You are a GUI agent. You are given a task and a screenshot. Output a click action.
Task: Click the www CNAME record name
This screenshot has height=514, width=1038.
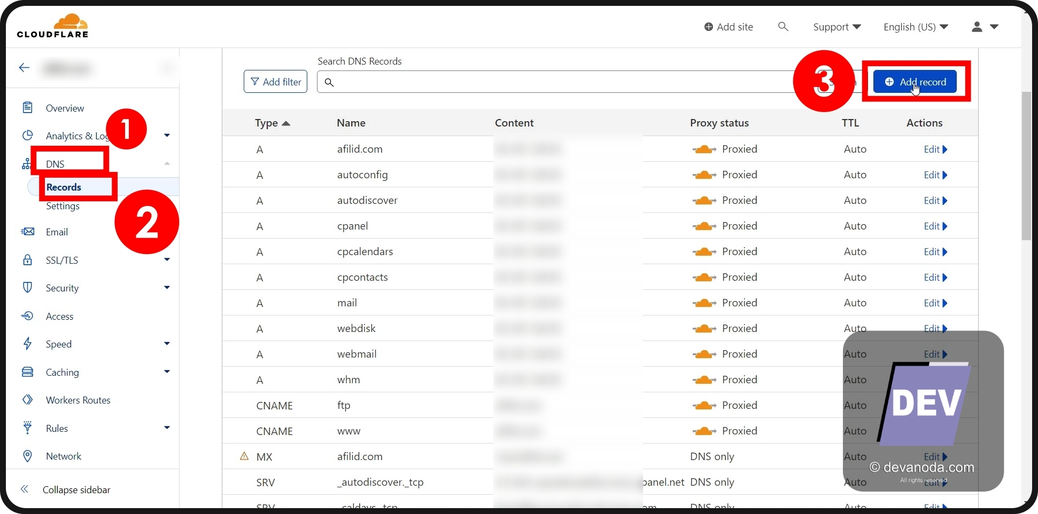point(348,431)
